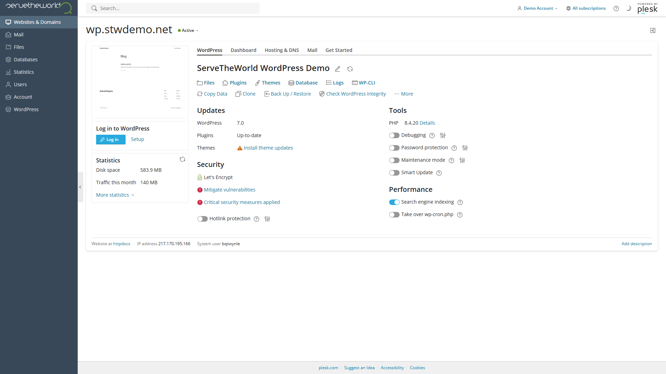Refresh the Statistics panel

(182, 159)
